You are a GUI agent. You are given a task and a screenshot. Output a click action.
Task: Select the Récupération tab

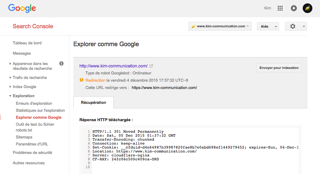click(93, 103)
